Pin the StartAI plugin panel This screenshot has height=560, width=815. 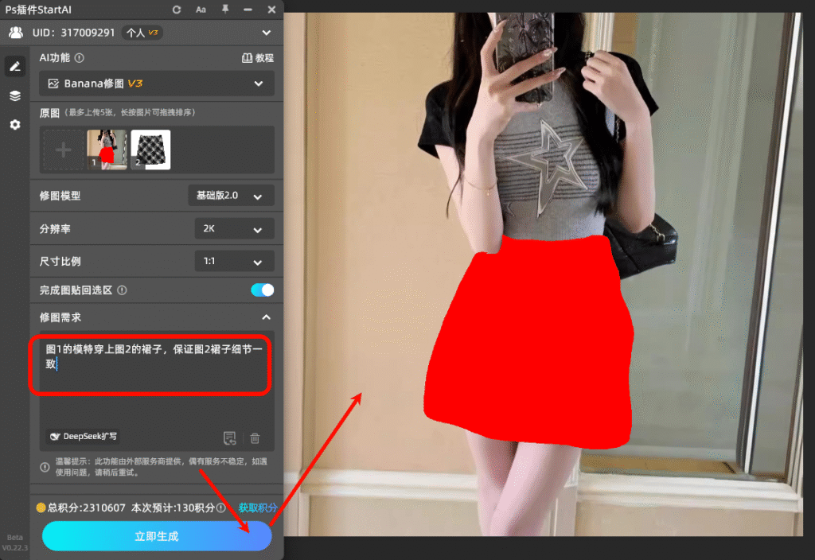pos(225,10)
